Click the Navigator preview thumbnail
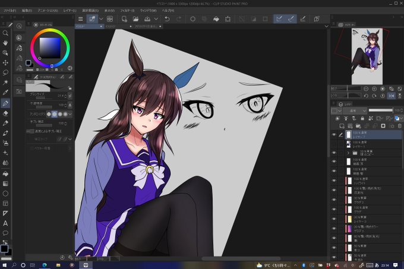Viewport: 404px width, 269px height. click(x=367, y=56)
